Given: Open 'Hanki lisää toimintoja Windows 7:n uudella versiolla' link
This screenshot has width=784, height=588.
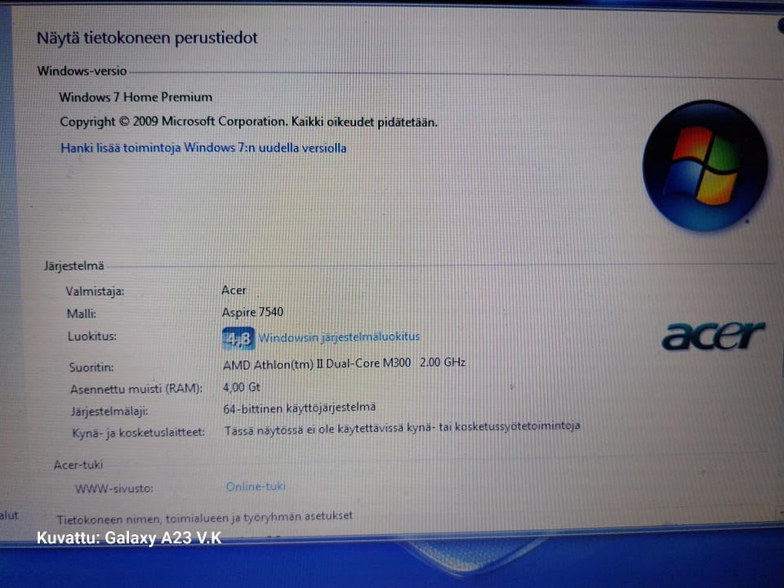Looking at the screenshot, I should click(203, 148).
